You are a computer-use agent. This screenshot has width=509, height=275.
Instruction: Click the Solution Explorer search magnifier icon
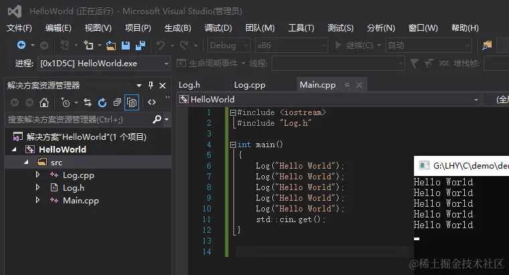(157, 120)
